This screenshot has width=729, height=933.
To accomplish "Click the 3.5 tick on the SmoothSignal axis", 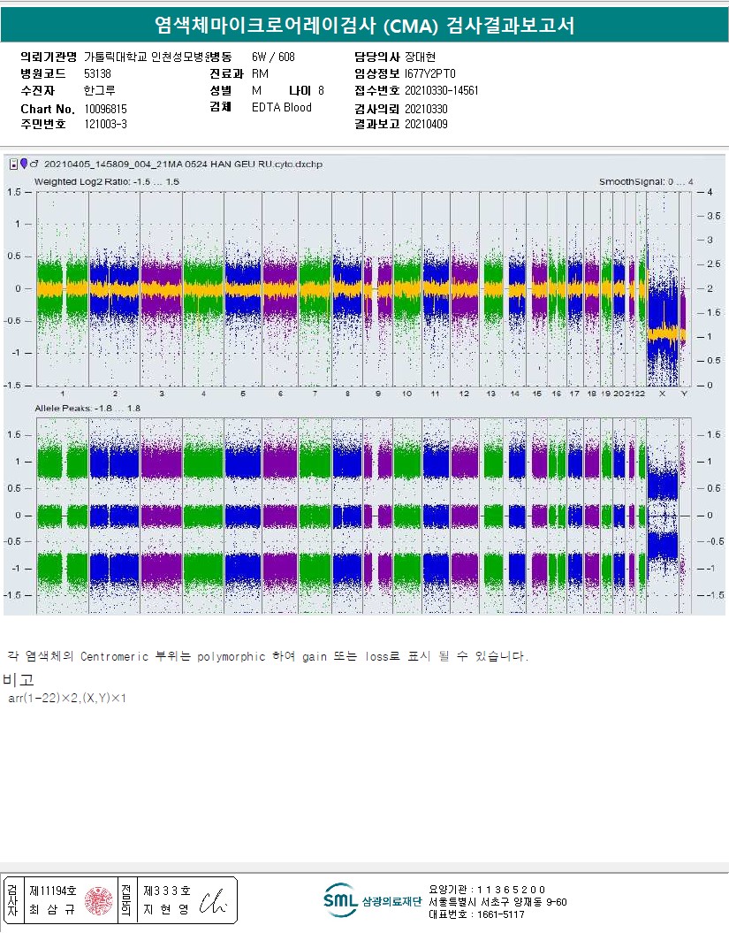I will click(x=713, y=216).
